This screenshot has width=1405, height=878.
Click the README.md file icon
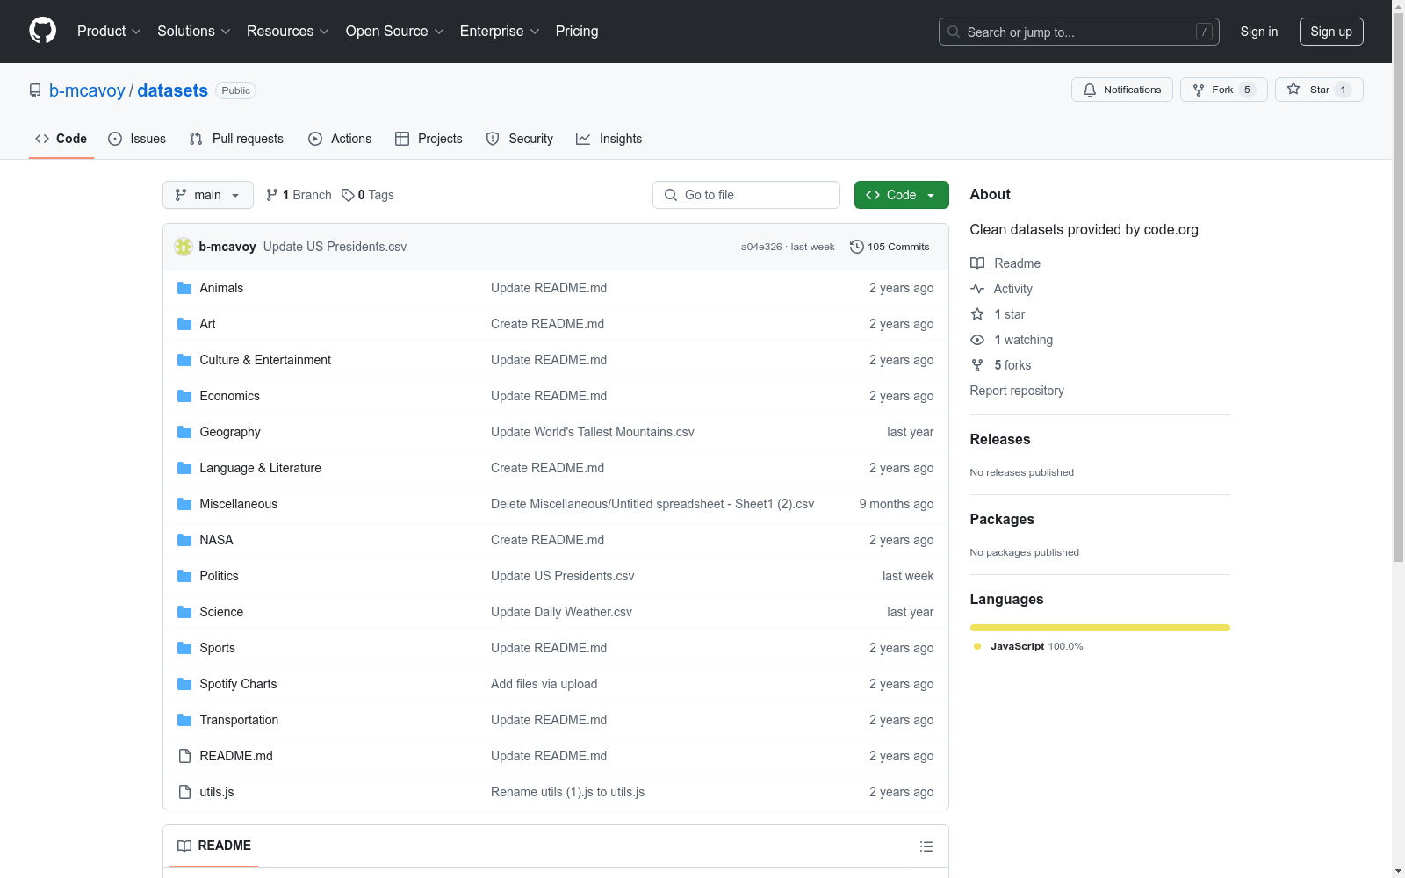[x=184, y=756]
